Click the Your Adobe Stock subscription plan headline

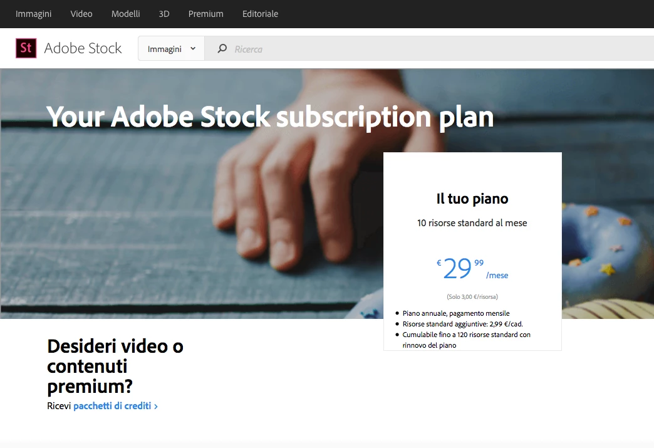270,117
